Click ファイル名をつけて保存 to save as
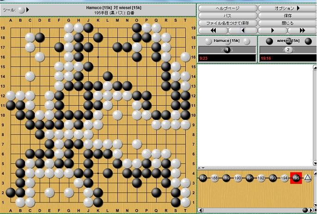The height and width of the screenshot is (214, 317). click(x=227, y=23)
